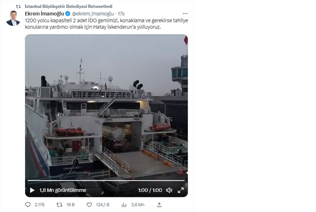The image size is (316, 212).
Task: Retweet the post with 16 B retweets
Action: [x=60, y=205]
